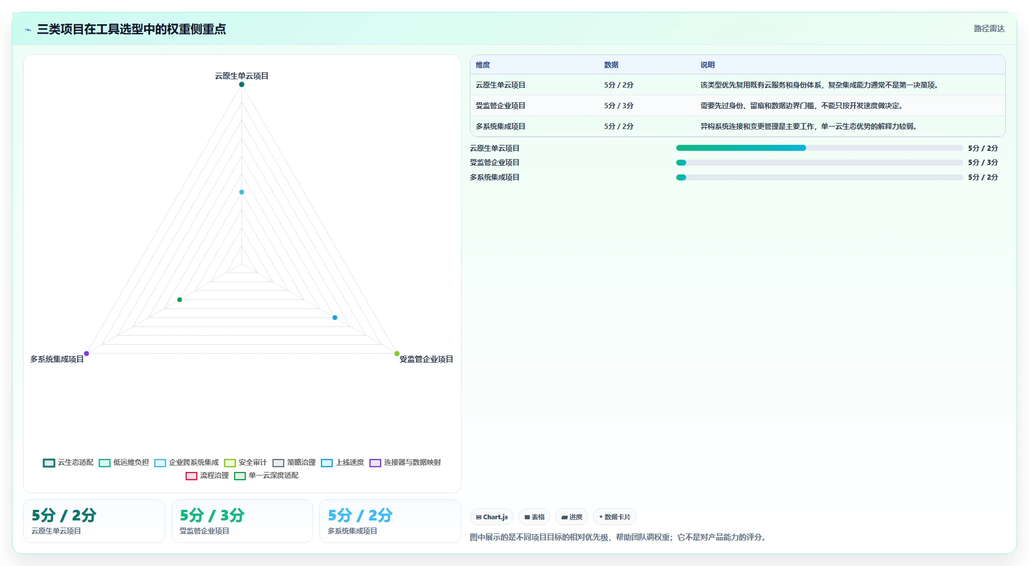
Task: Toggle the 安全审计 legend entry
Action: pyautogui.click(x=245, y=462)
